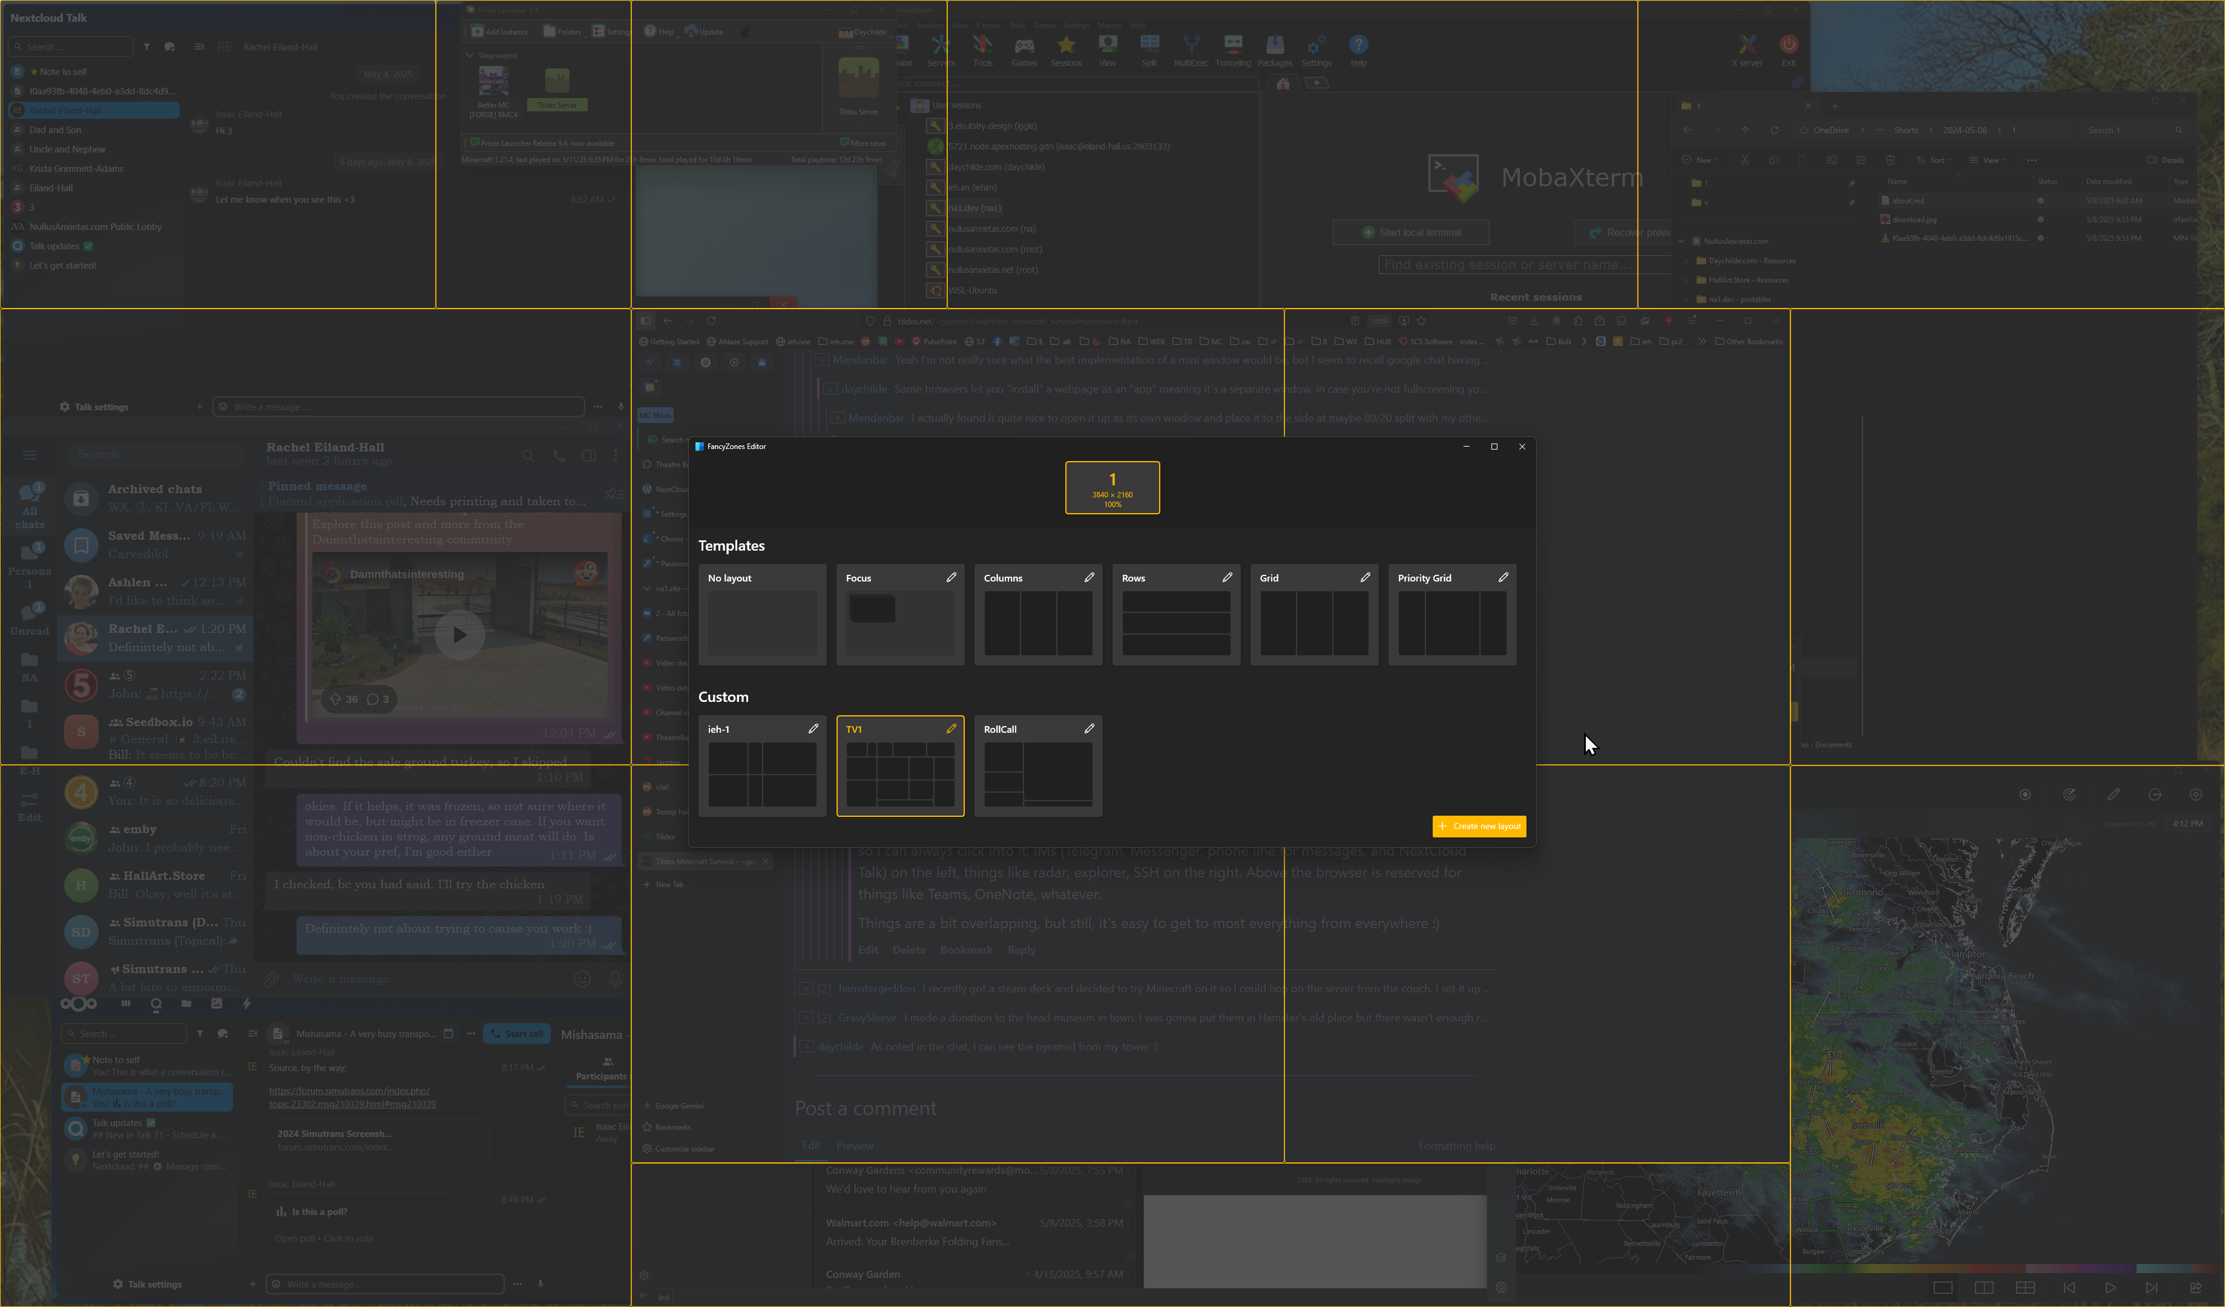The image size is (2225, 1307).
Task: Edit the ieh-1 custom layout
Action: click(x=813, y=728)
